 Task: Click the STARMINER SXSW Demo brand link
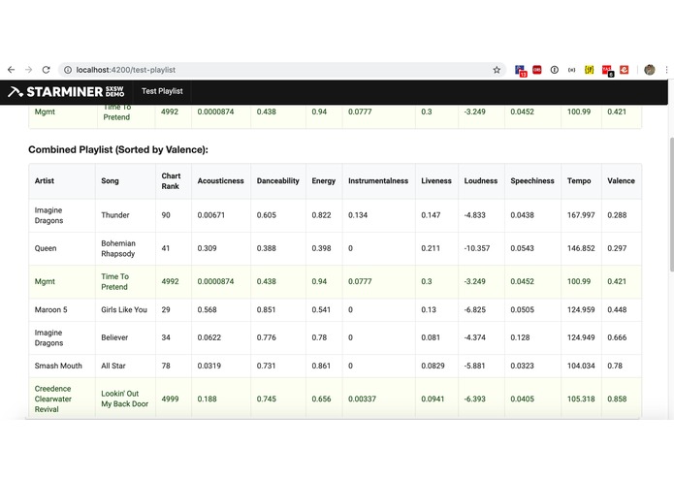pyautogui.click(x=66, y=91)
